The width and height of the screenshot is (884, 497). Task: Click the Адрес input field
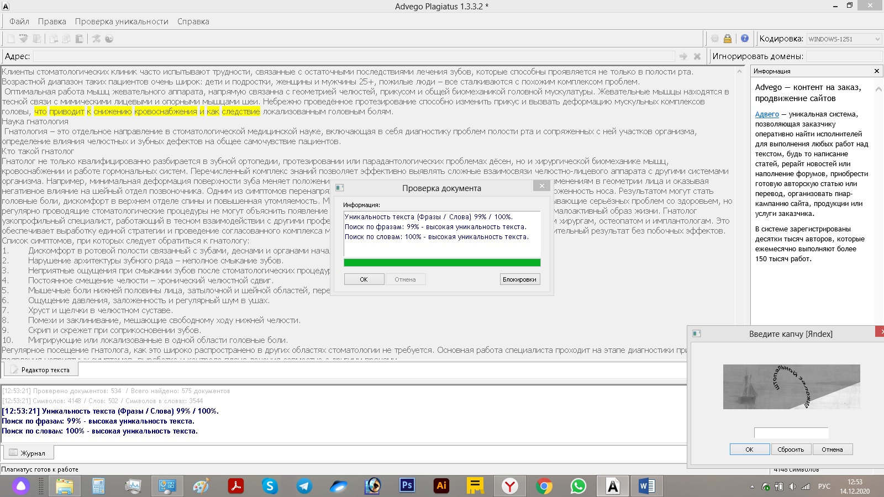click(x=354, y=56)
